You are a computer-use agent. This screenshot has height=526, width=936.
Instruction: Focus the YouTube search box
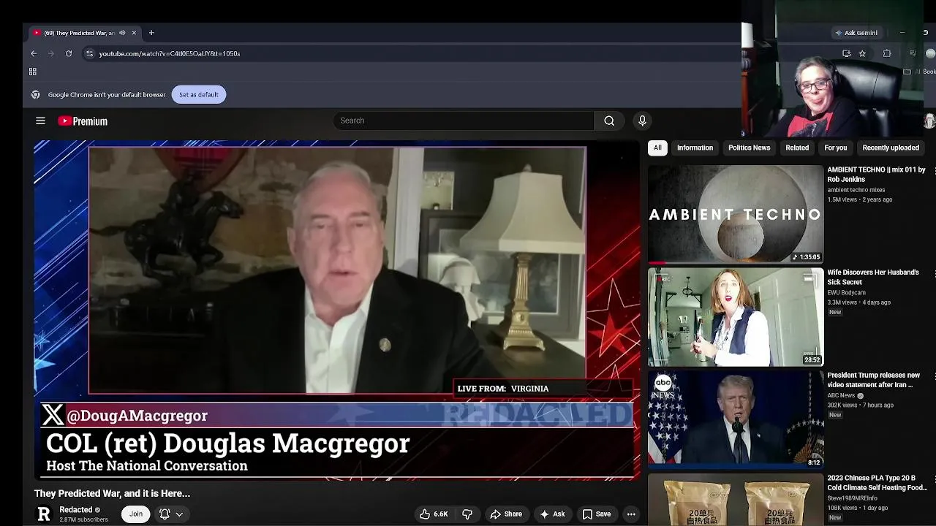tap(464, 121)
